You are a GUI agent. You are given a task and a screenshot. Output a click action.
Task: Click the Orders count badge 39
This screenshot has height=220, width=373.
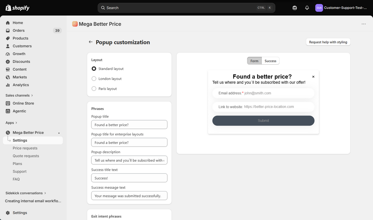[x=57, y=30]
